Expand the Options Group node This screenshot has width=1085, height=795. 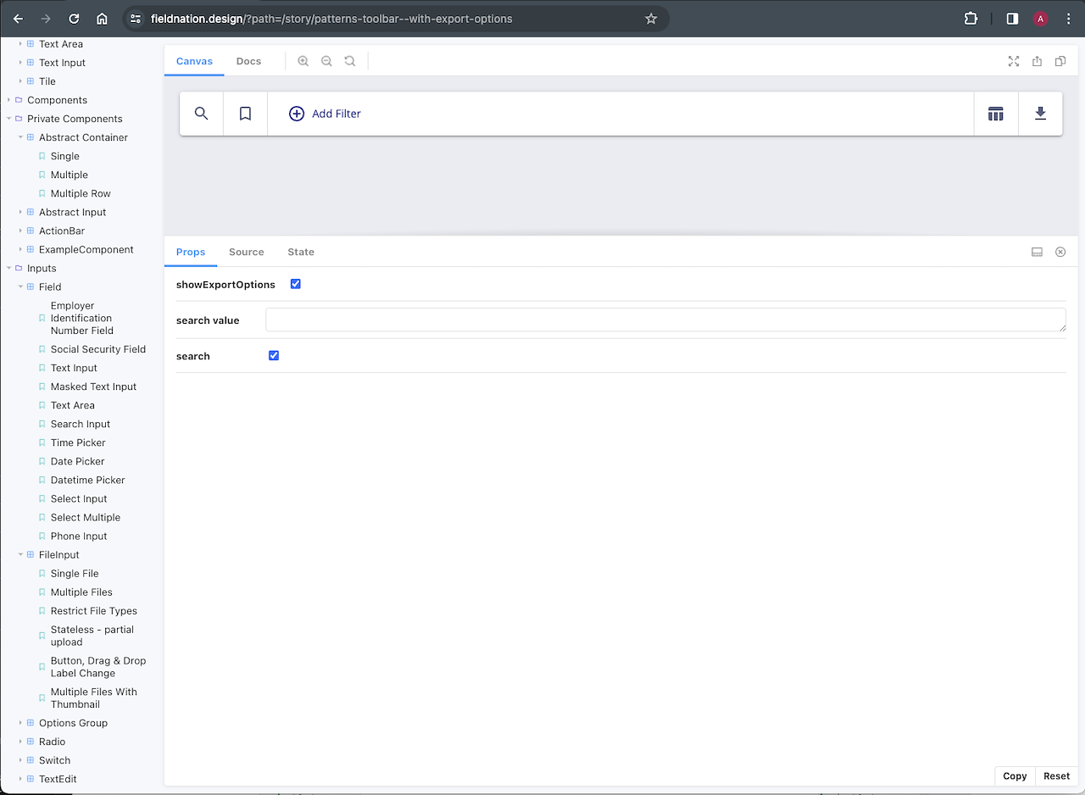coord(73,723)
